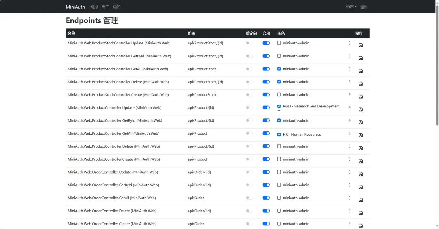Save the OrderController.Create row
The width and height of the screenshot is (439, 229).
tap(361, 226)
